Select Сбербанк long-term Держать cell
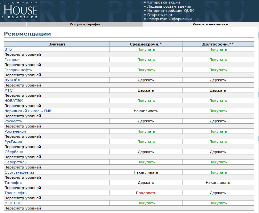Viewport: 259px width, 213px height. pyautogui.click(x=218, y=152)
